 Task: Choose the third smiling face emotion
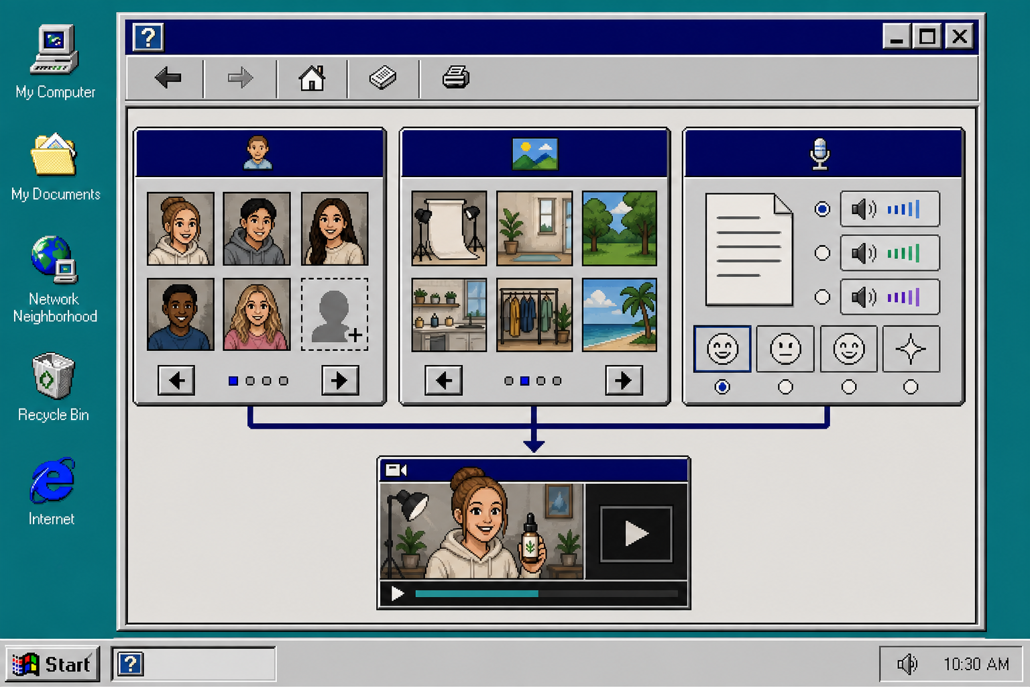[848, 349]
